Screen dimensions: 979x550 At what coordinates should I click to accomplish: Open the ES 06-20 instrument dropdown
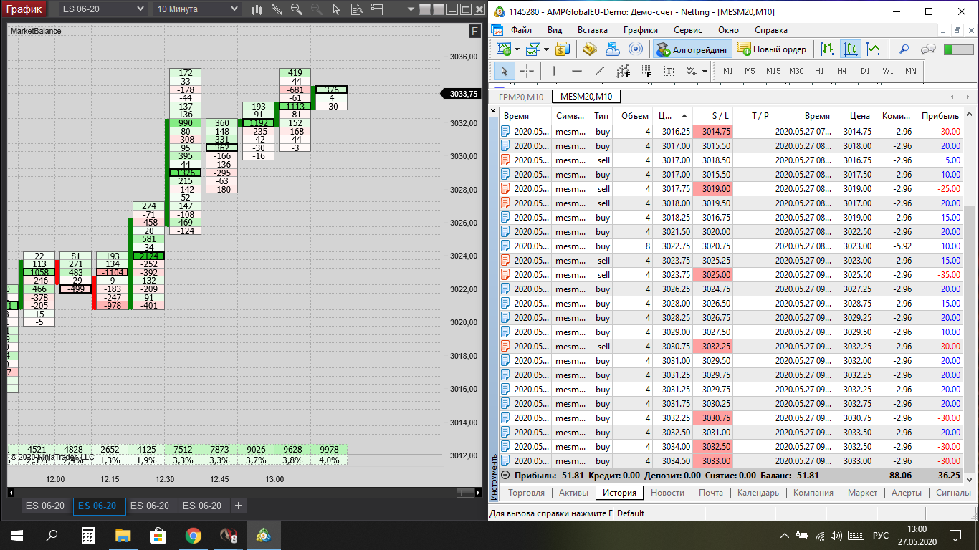[x=102, y=9]
